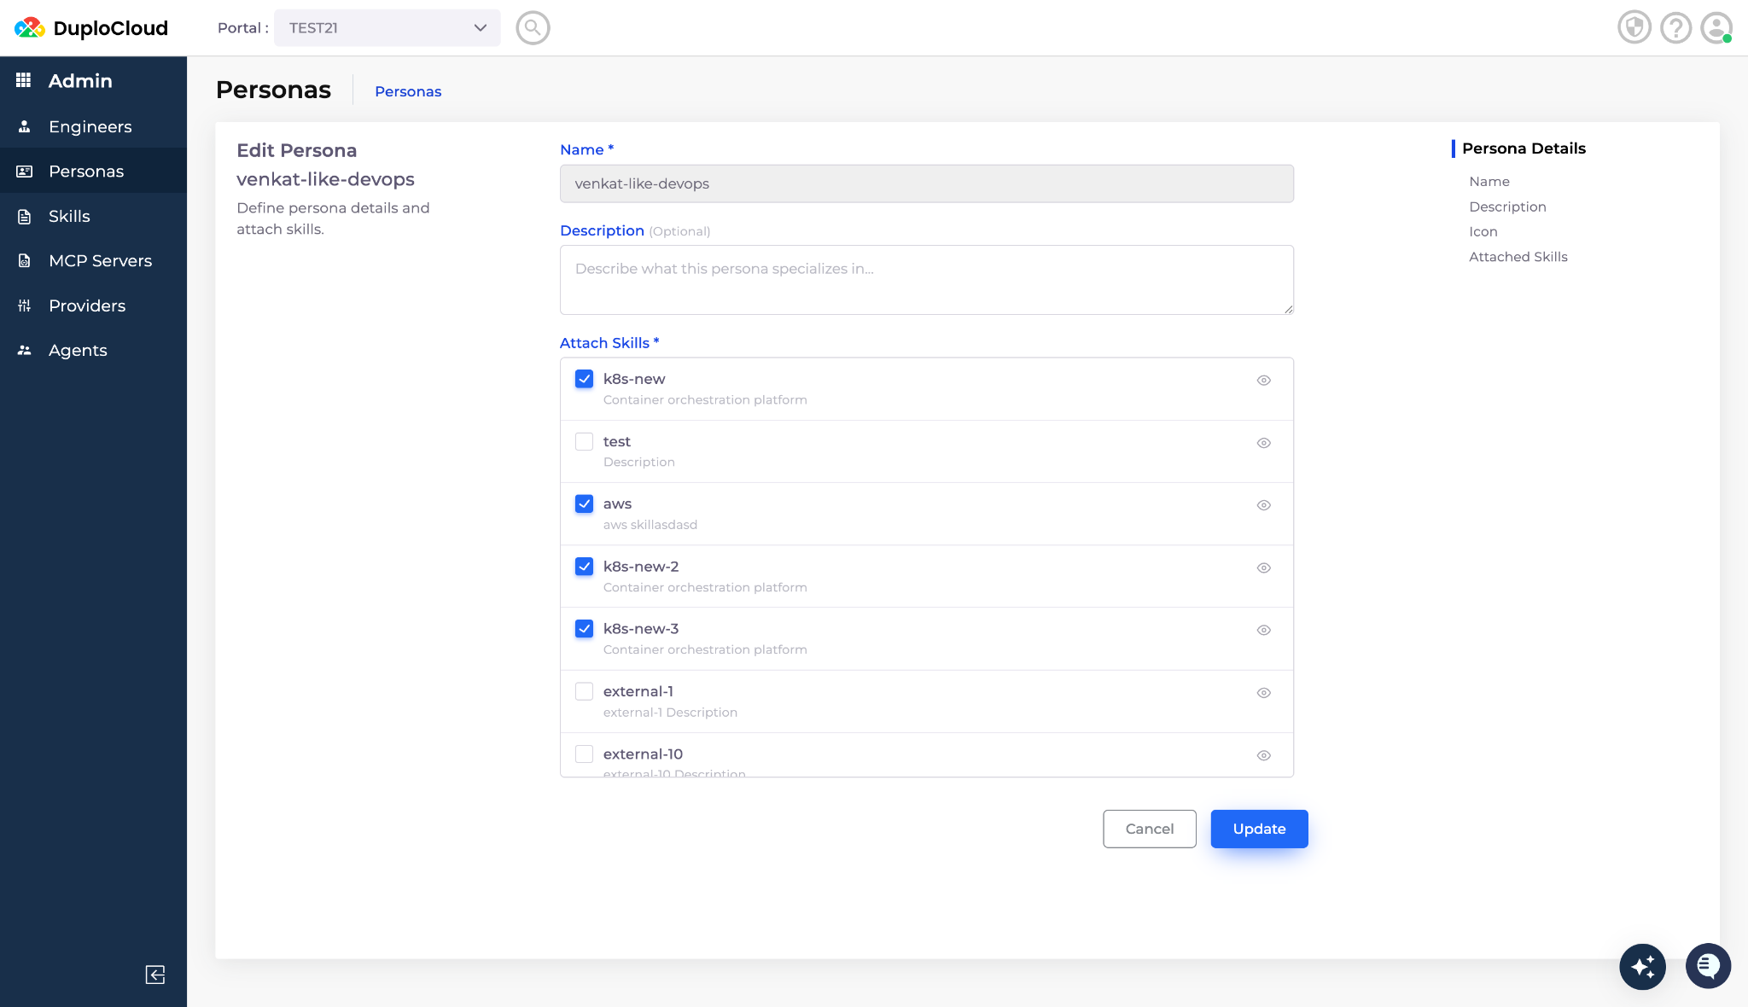Viewport: 1748px width, 1007px height.
Task: Enable the external-1 skill checkbox
Action: click(584, 691)
